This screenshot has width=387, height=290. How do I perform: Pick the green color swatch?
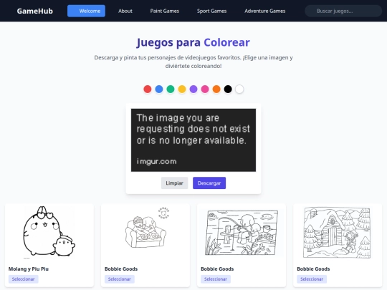171,89
